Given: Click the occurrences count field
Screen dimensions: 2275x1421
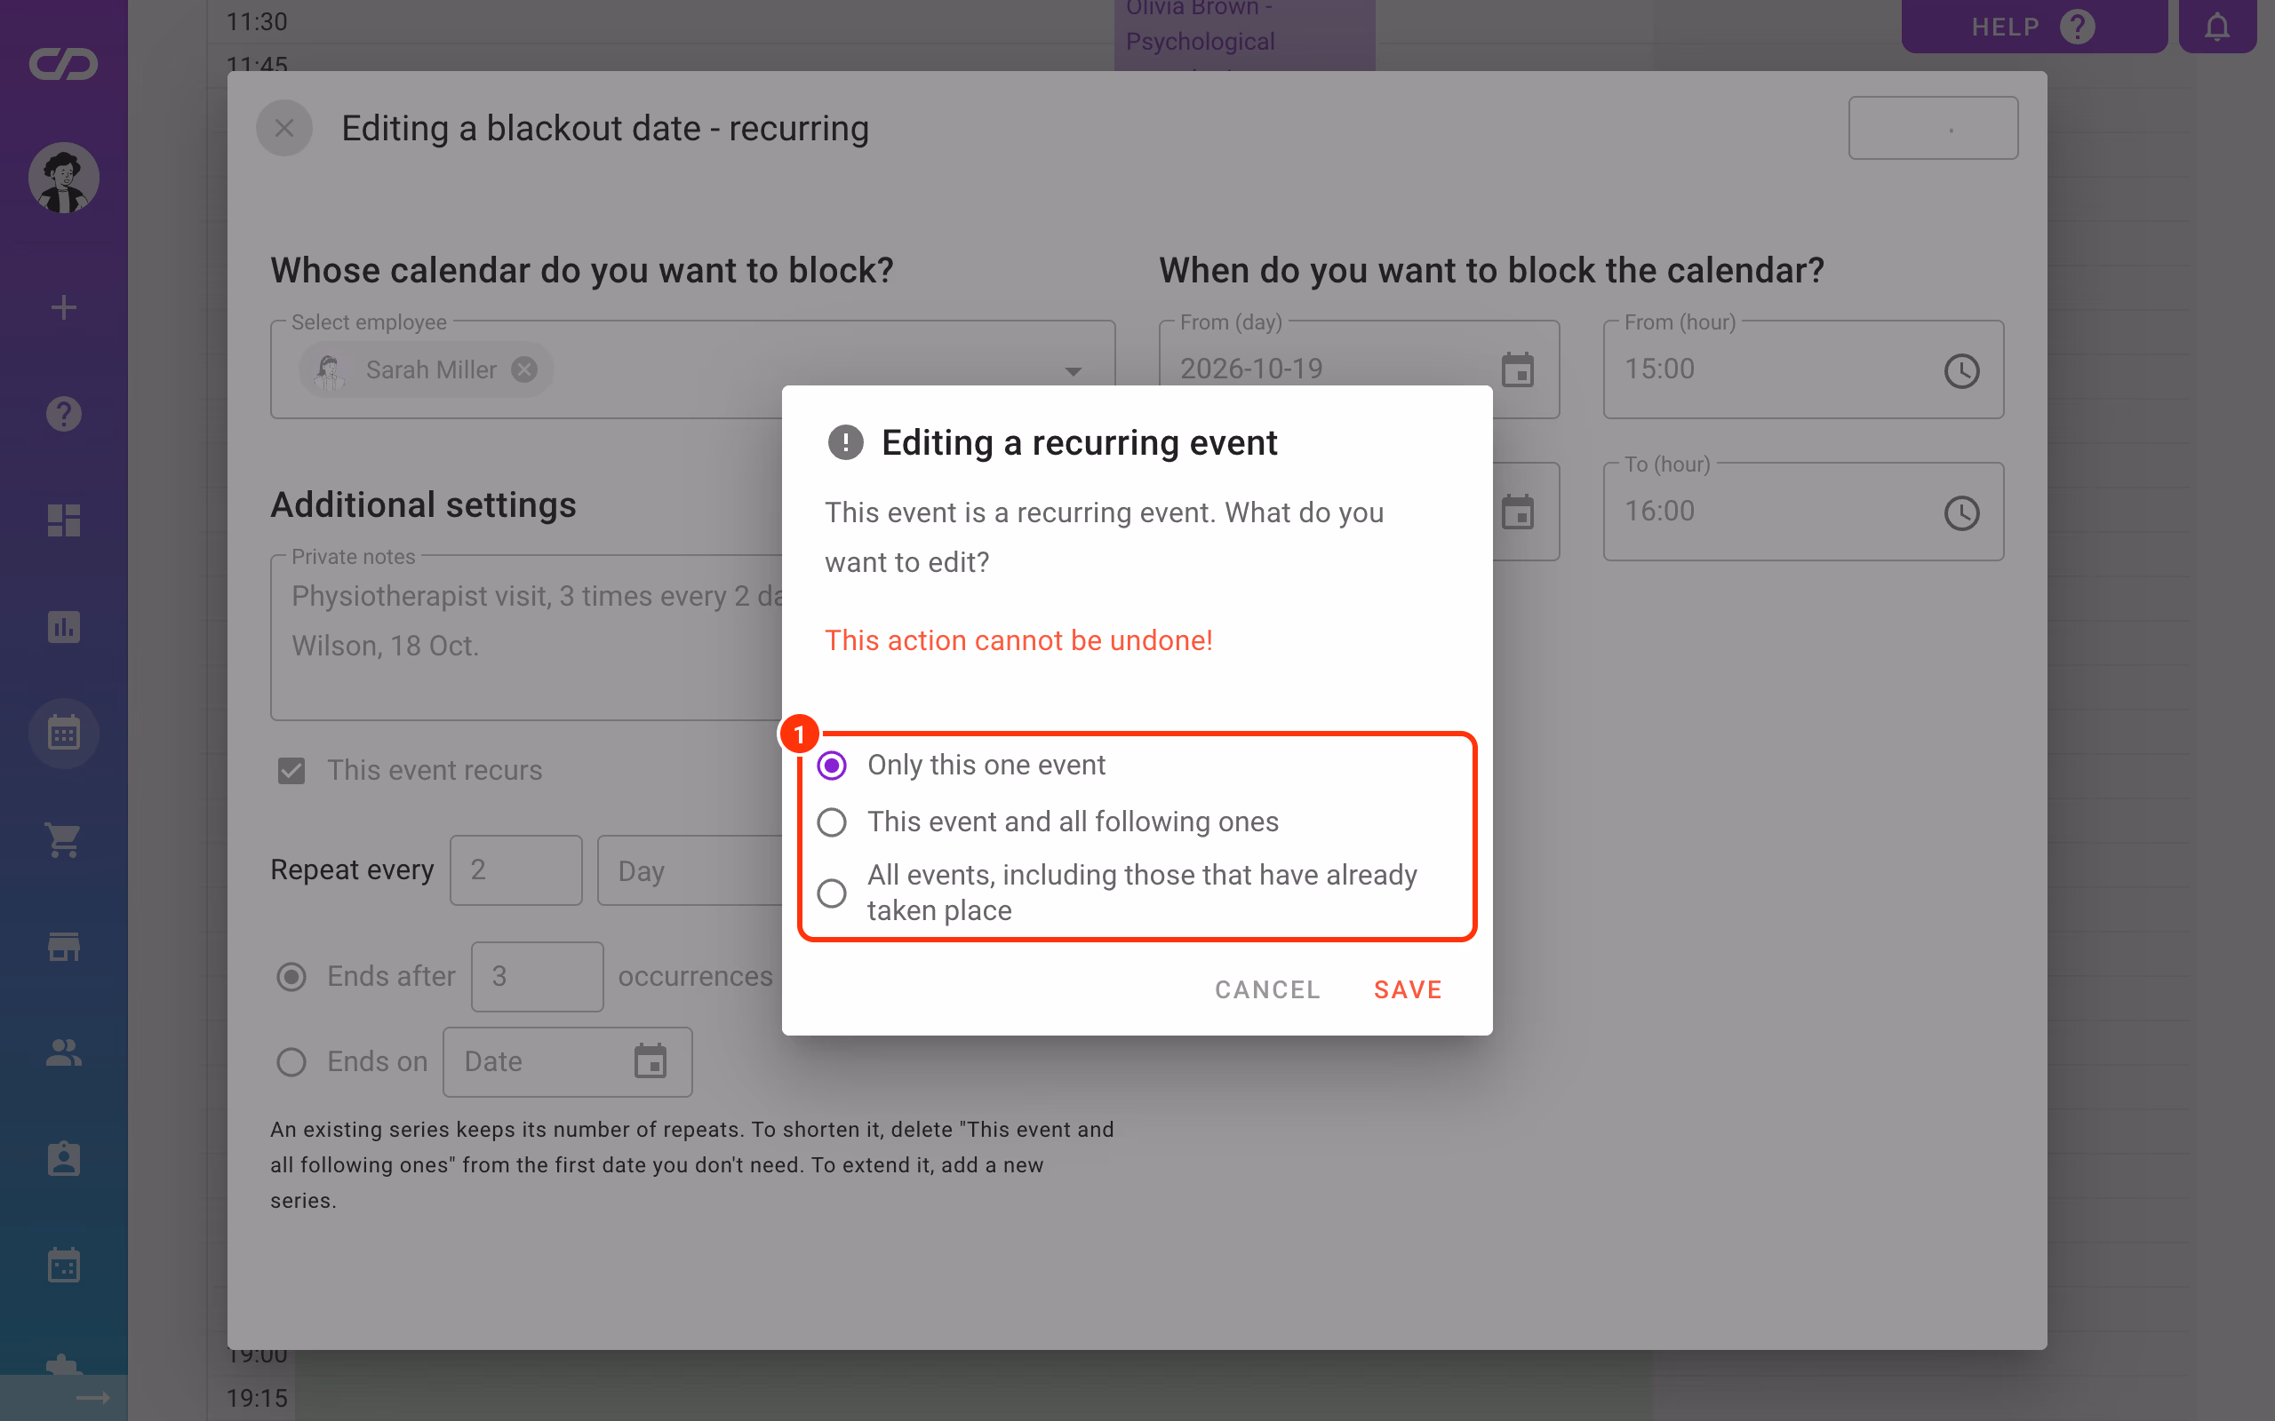Looking at the screenshot, I should pos(537,976).
